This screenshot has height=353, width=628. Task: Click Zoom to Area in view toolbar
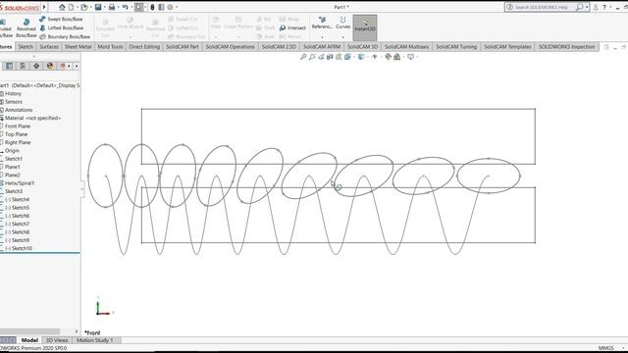(x=312, y=57)
